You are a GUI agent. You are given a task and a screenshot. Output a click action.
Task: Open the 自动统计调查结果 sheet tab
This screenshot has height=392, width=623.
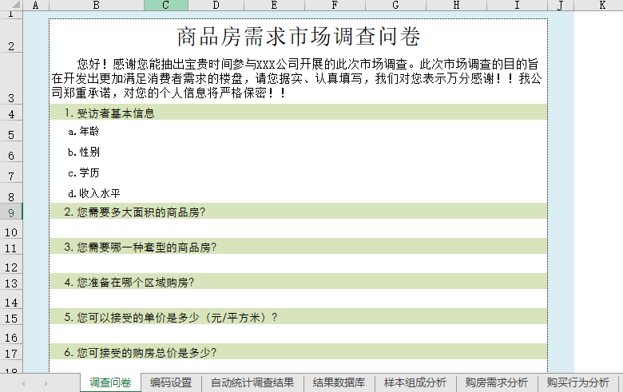252,383
